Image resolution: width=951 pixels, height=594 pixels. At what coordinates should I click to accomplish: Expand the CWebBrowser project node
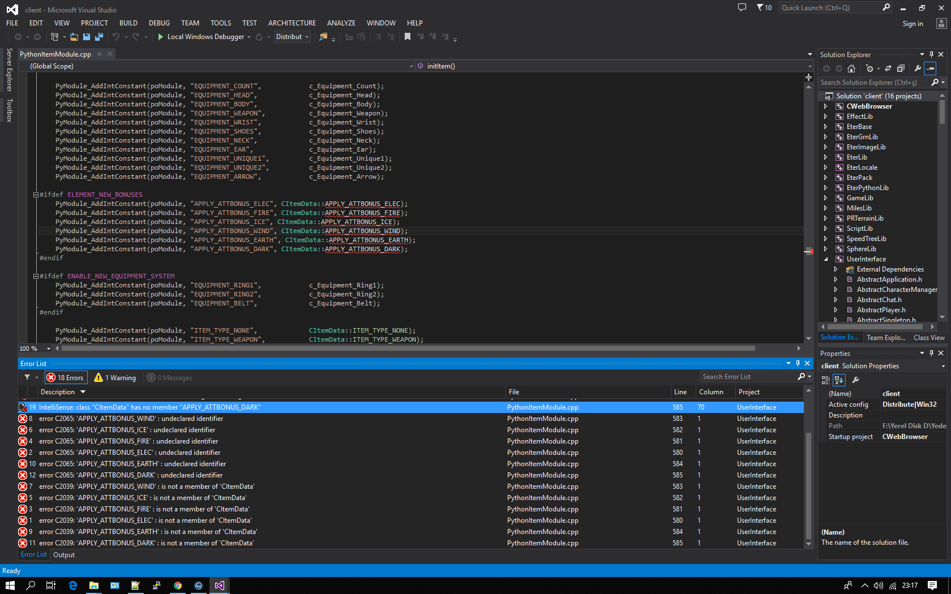click(x=826, y=106)
